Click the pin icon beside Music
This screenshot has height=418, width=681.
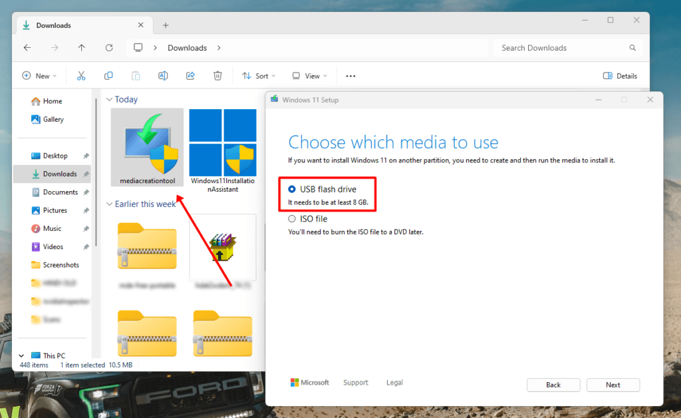click(x=86, y=228)
